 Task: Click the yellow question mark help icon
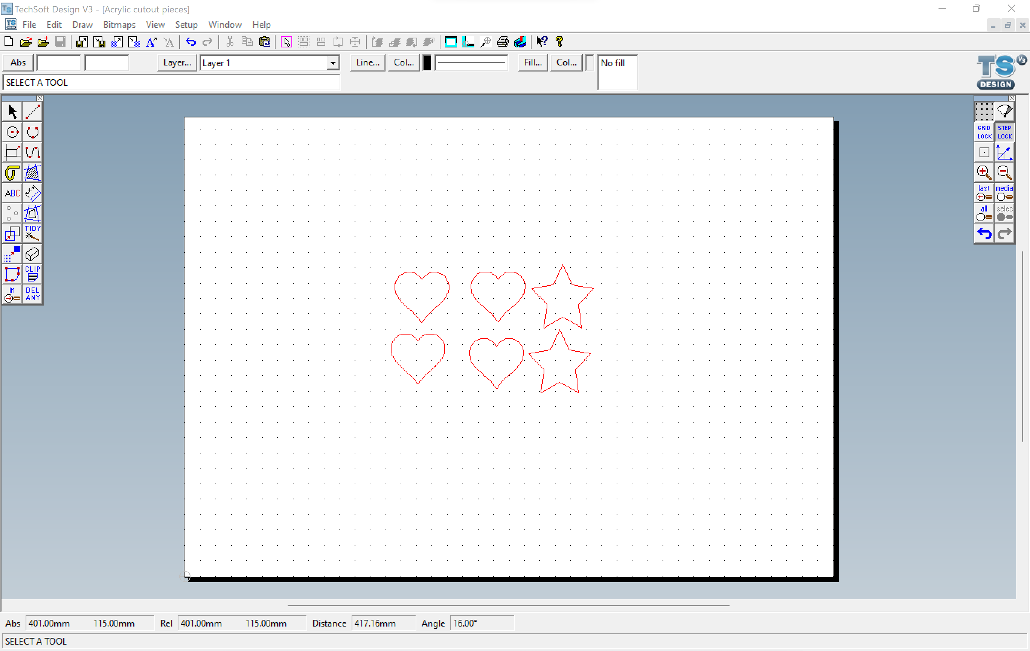559,41
